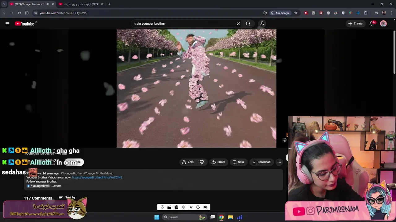Open the red fast-forward extension icon
Viewport: 396px width, 222px height.
point(321,13)
